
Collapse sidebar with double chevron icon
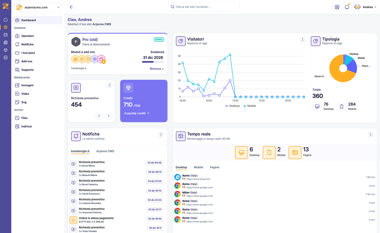[x=72, y=7]
